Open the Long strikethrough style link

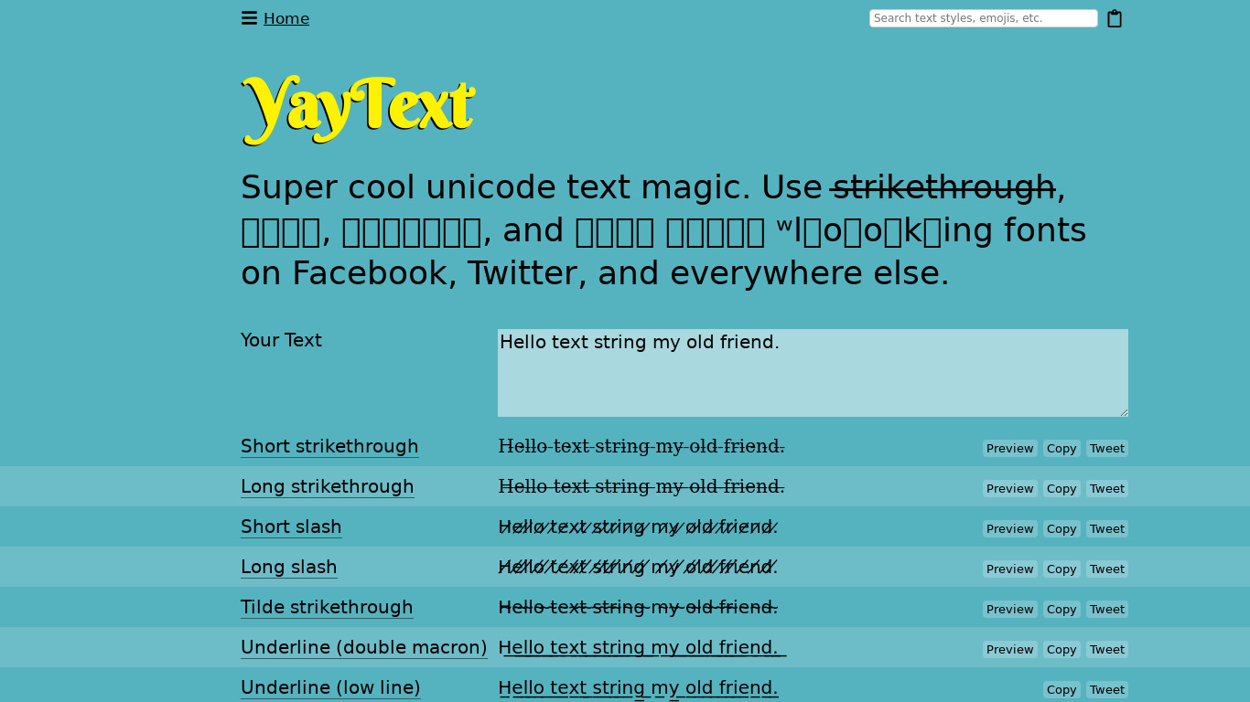point(328,486)
